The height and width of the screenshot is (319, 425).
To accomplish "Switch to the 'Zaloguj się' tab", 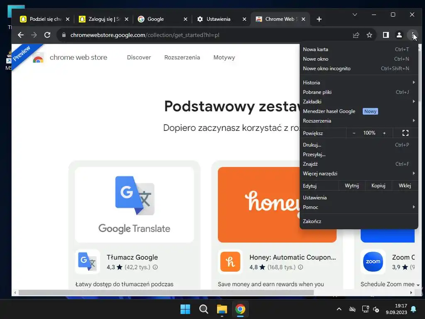I will point(100,19).
